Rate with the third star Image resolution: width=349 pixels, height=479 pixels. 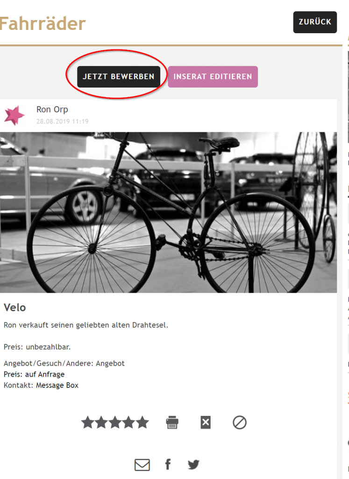(115, 423)
